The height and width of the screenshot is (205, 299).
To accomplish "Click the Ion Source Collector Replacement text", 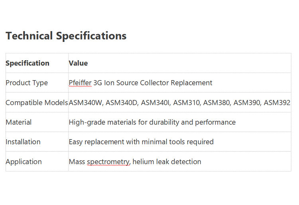I will (158, 83).
